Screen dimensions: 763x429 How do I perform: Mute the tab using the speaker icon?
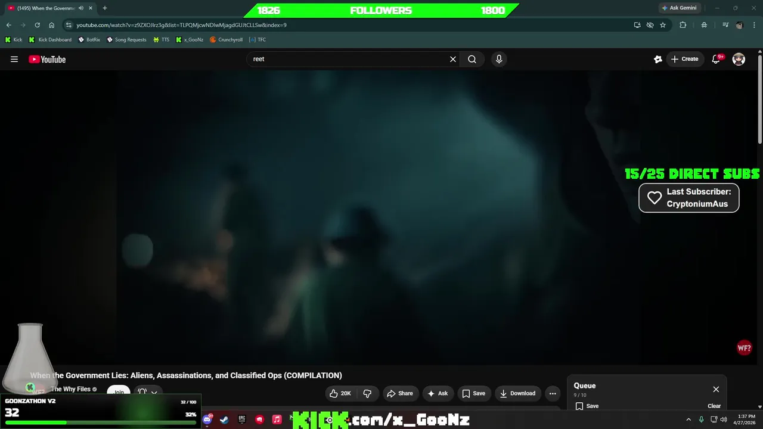[x=81, y=8]
